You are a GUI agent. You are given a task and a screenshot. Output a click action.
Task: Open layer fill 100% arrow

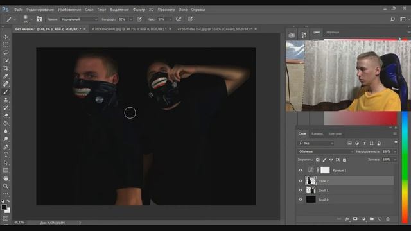pos(395,160)
